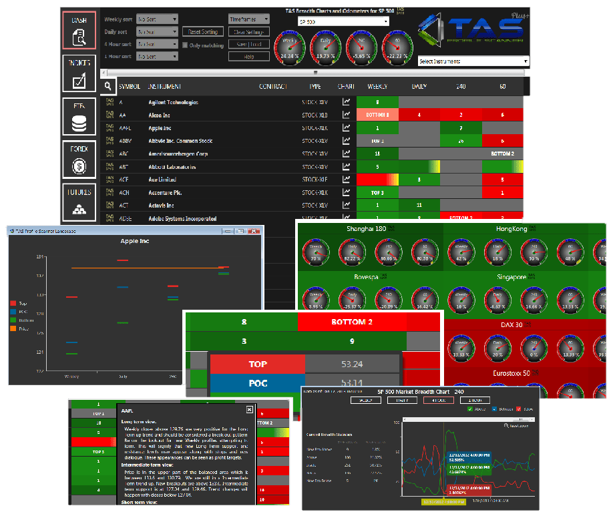Toggle the Above series checkbox

point(470,409)
